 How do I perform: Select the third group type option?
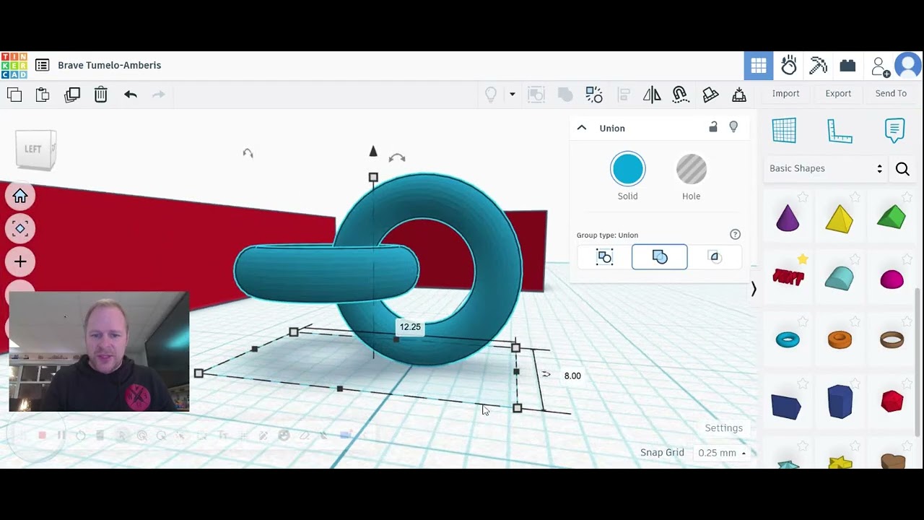coord(715,257)
